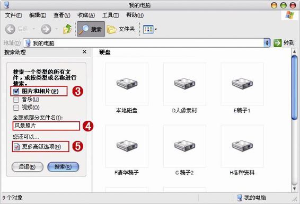
Task: Open Forward history dropdown arrow
Action: click(x=57, y=29)
